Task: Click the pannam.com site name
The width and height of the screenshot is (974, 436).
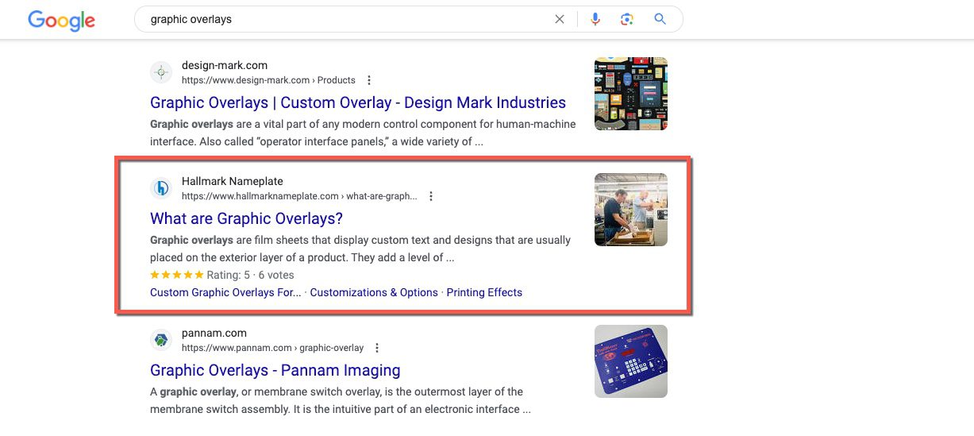Action: click(214, 333)
